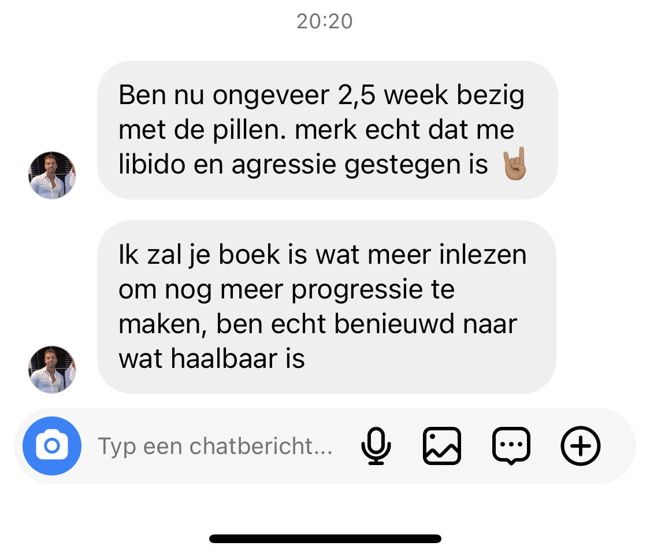This screenshot has width=650, height=557.
Task: Tap the microphone voice message icon
Action: click(x=376, y=446)
